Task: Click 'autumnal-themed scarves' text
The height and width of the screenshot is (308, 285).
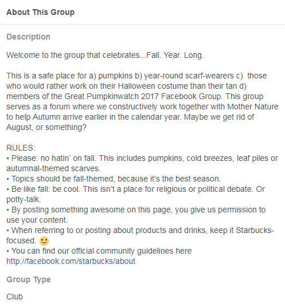Action: pyautogui.click(x=53, y=168)
